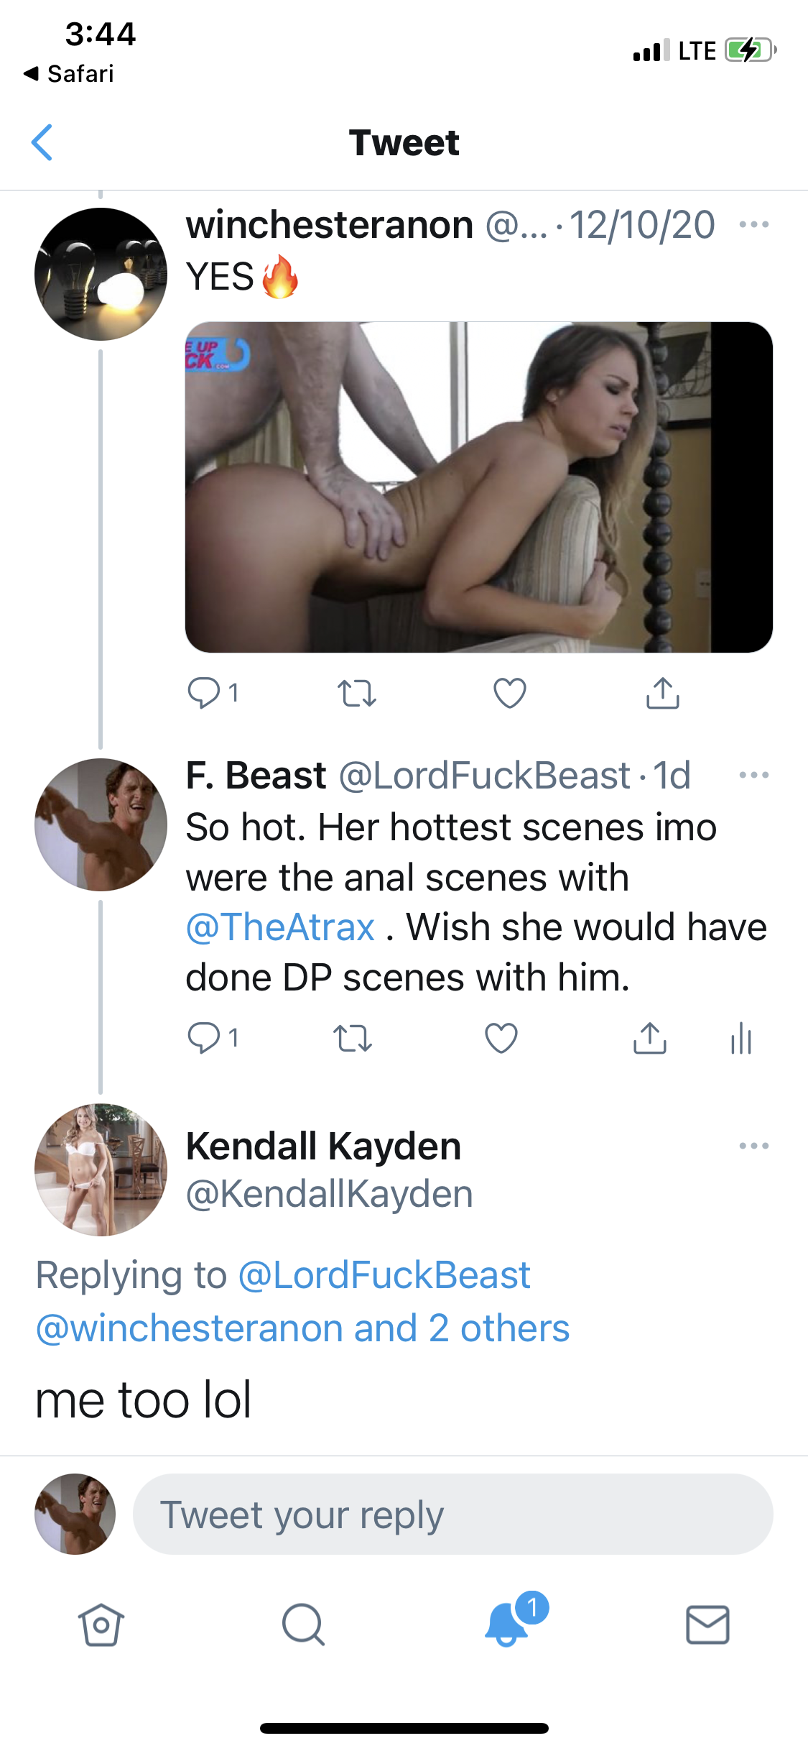Open the Home tab
Screen dimensions: 808x1751
[x=101, y=1624]
